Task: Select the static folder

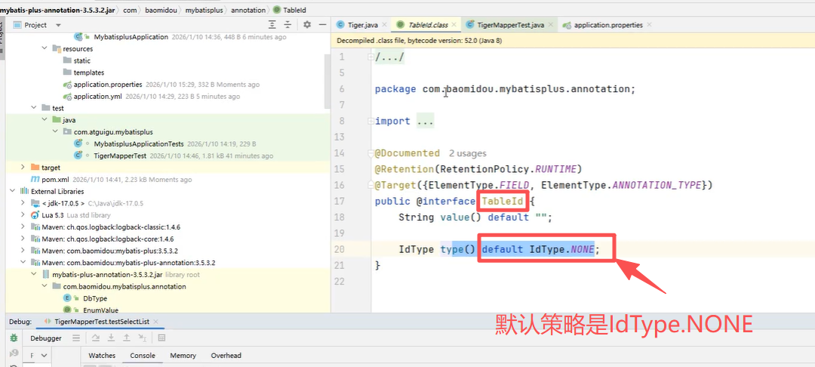Action: [x=81, y=60]
